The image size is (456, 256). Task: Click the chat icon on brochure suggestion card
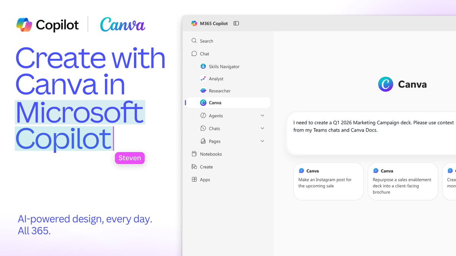[x=376, y=171]
